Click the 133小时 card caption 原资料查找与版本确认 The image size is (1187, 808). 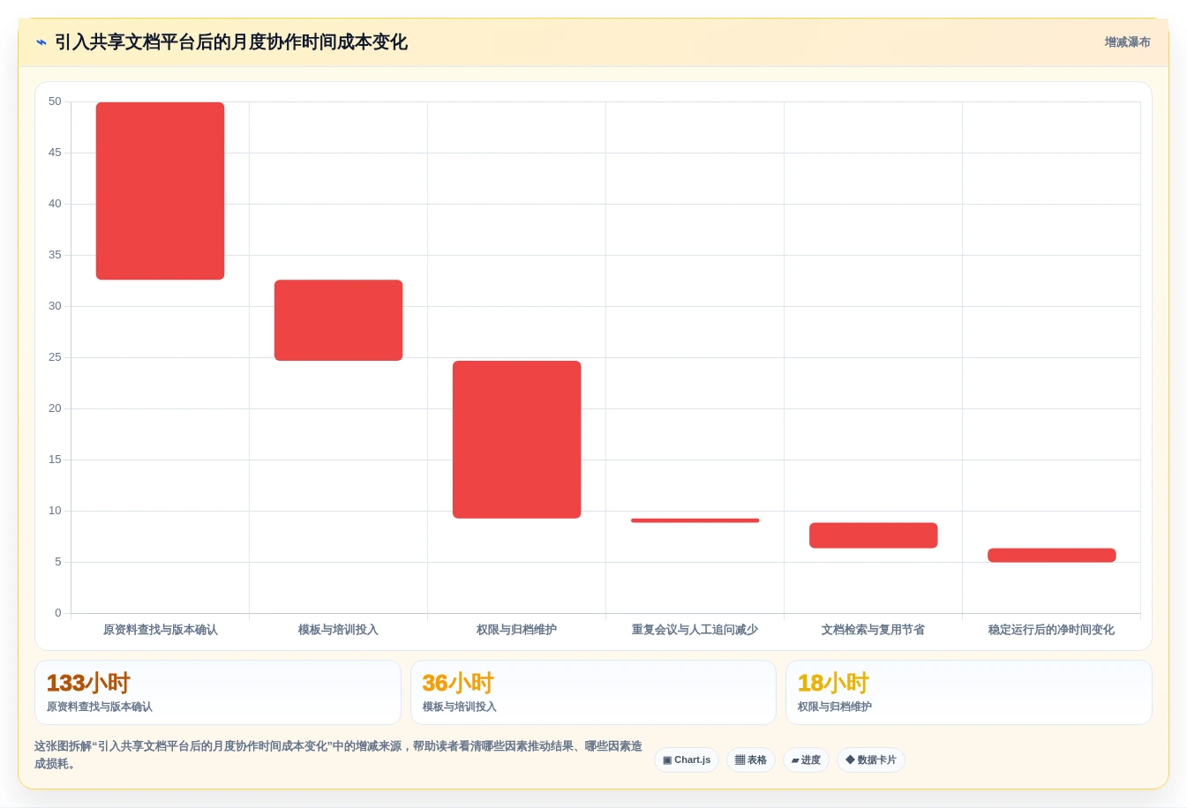(x=100, y=707)
